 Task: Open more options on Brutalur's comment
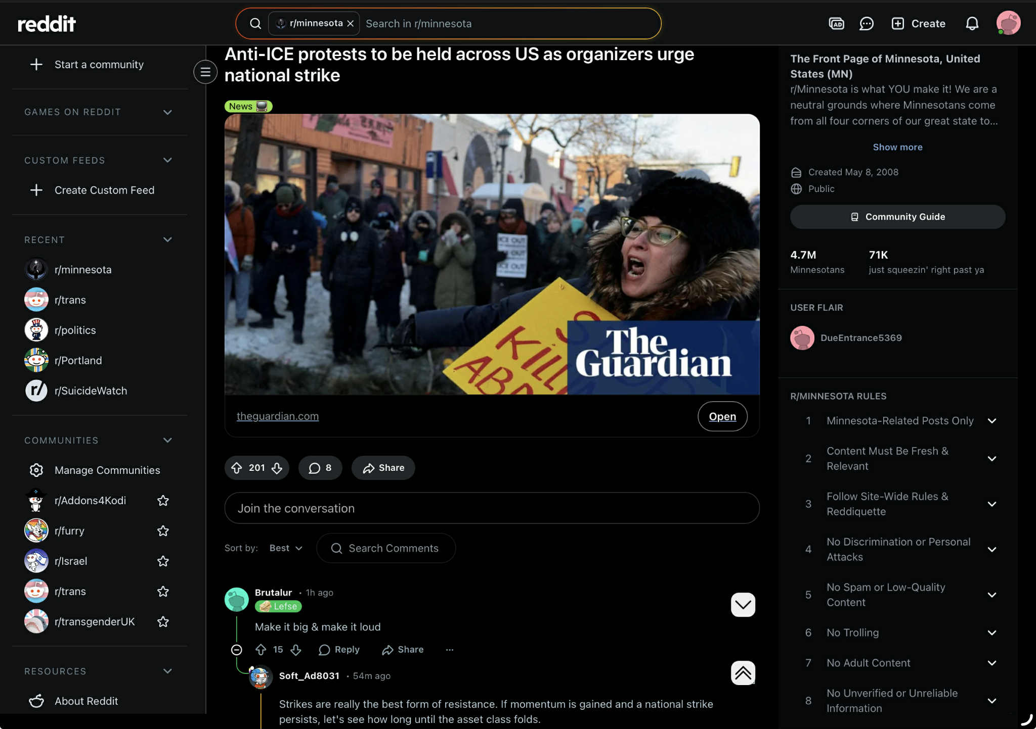[x=450, y=650]
